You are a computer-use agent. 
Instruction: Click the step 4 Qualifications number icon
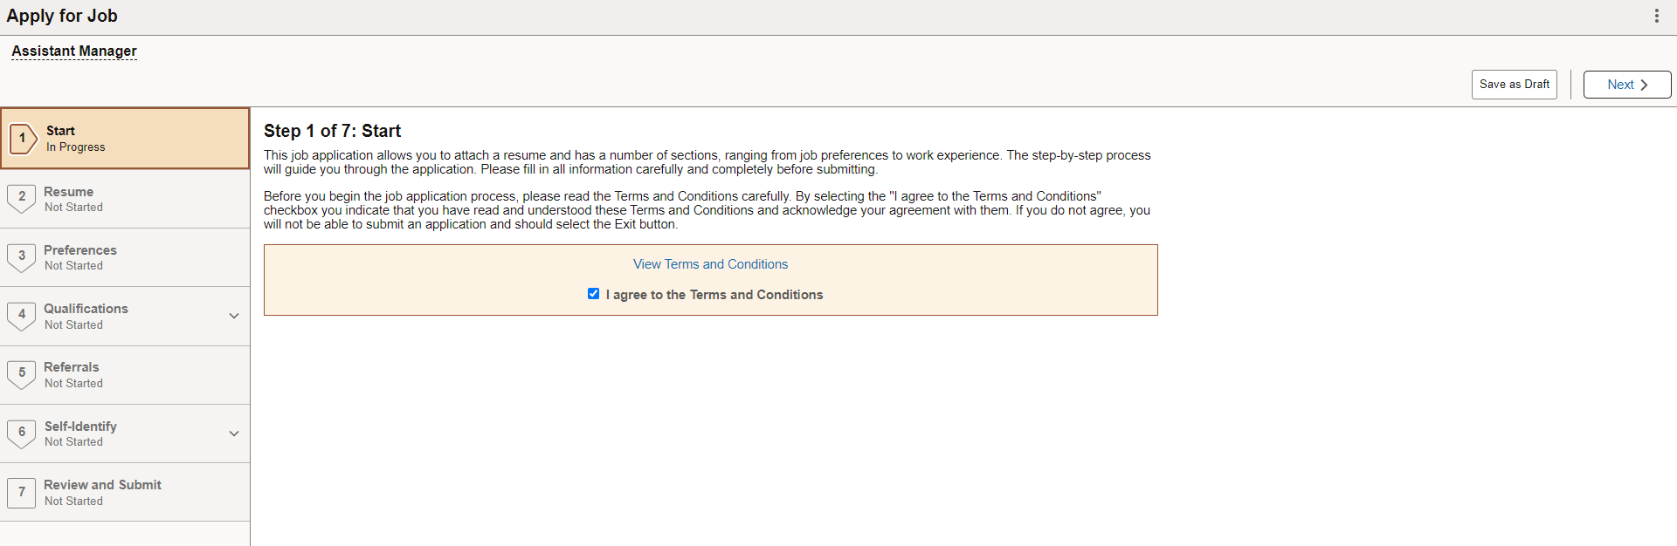tap(22, 316)
